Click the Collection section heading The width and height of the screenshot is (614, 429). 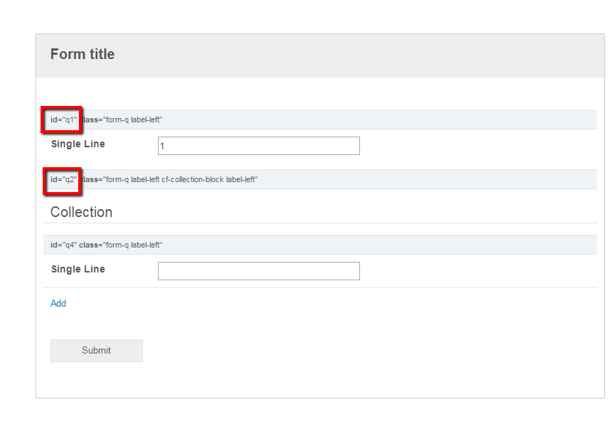coord(81,212)
